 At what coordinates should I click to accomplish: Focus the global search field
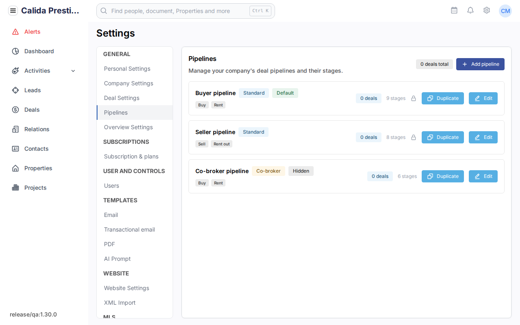(186, 11)
